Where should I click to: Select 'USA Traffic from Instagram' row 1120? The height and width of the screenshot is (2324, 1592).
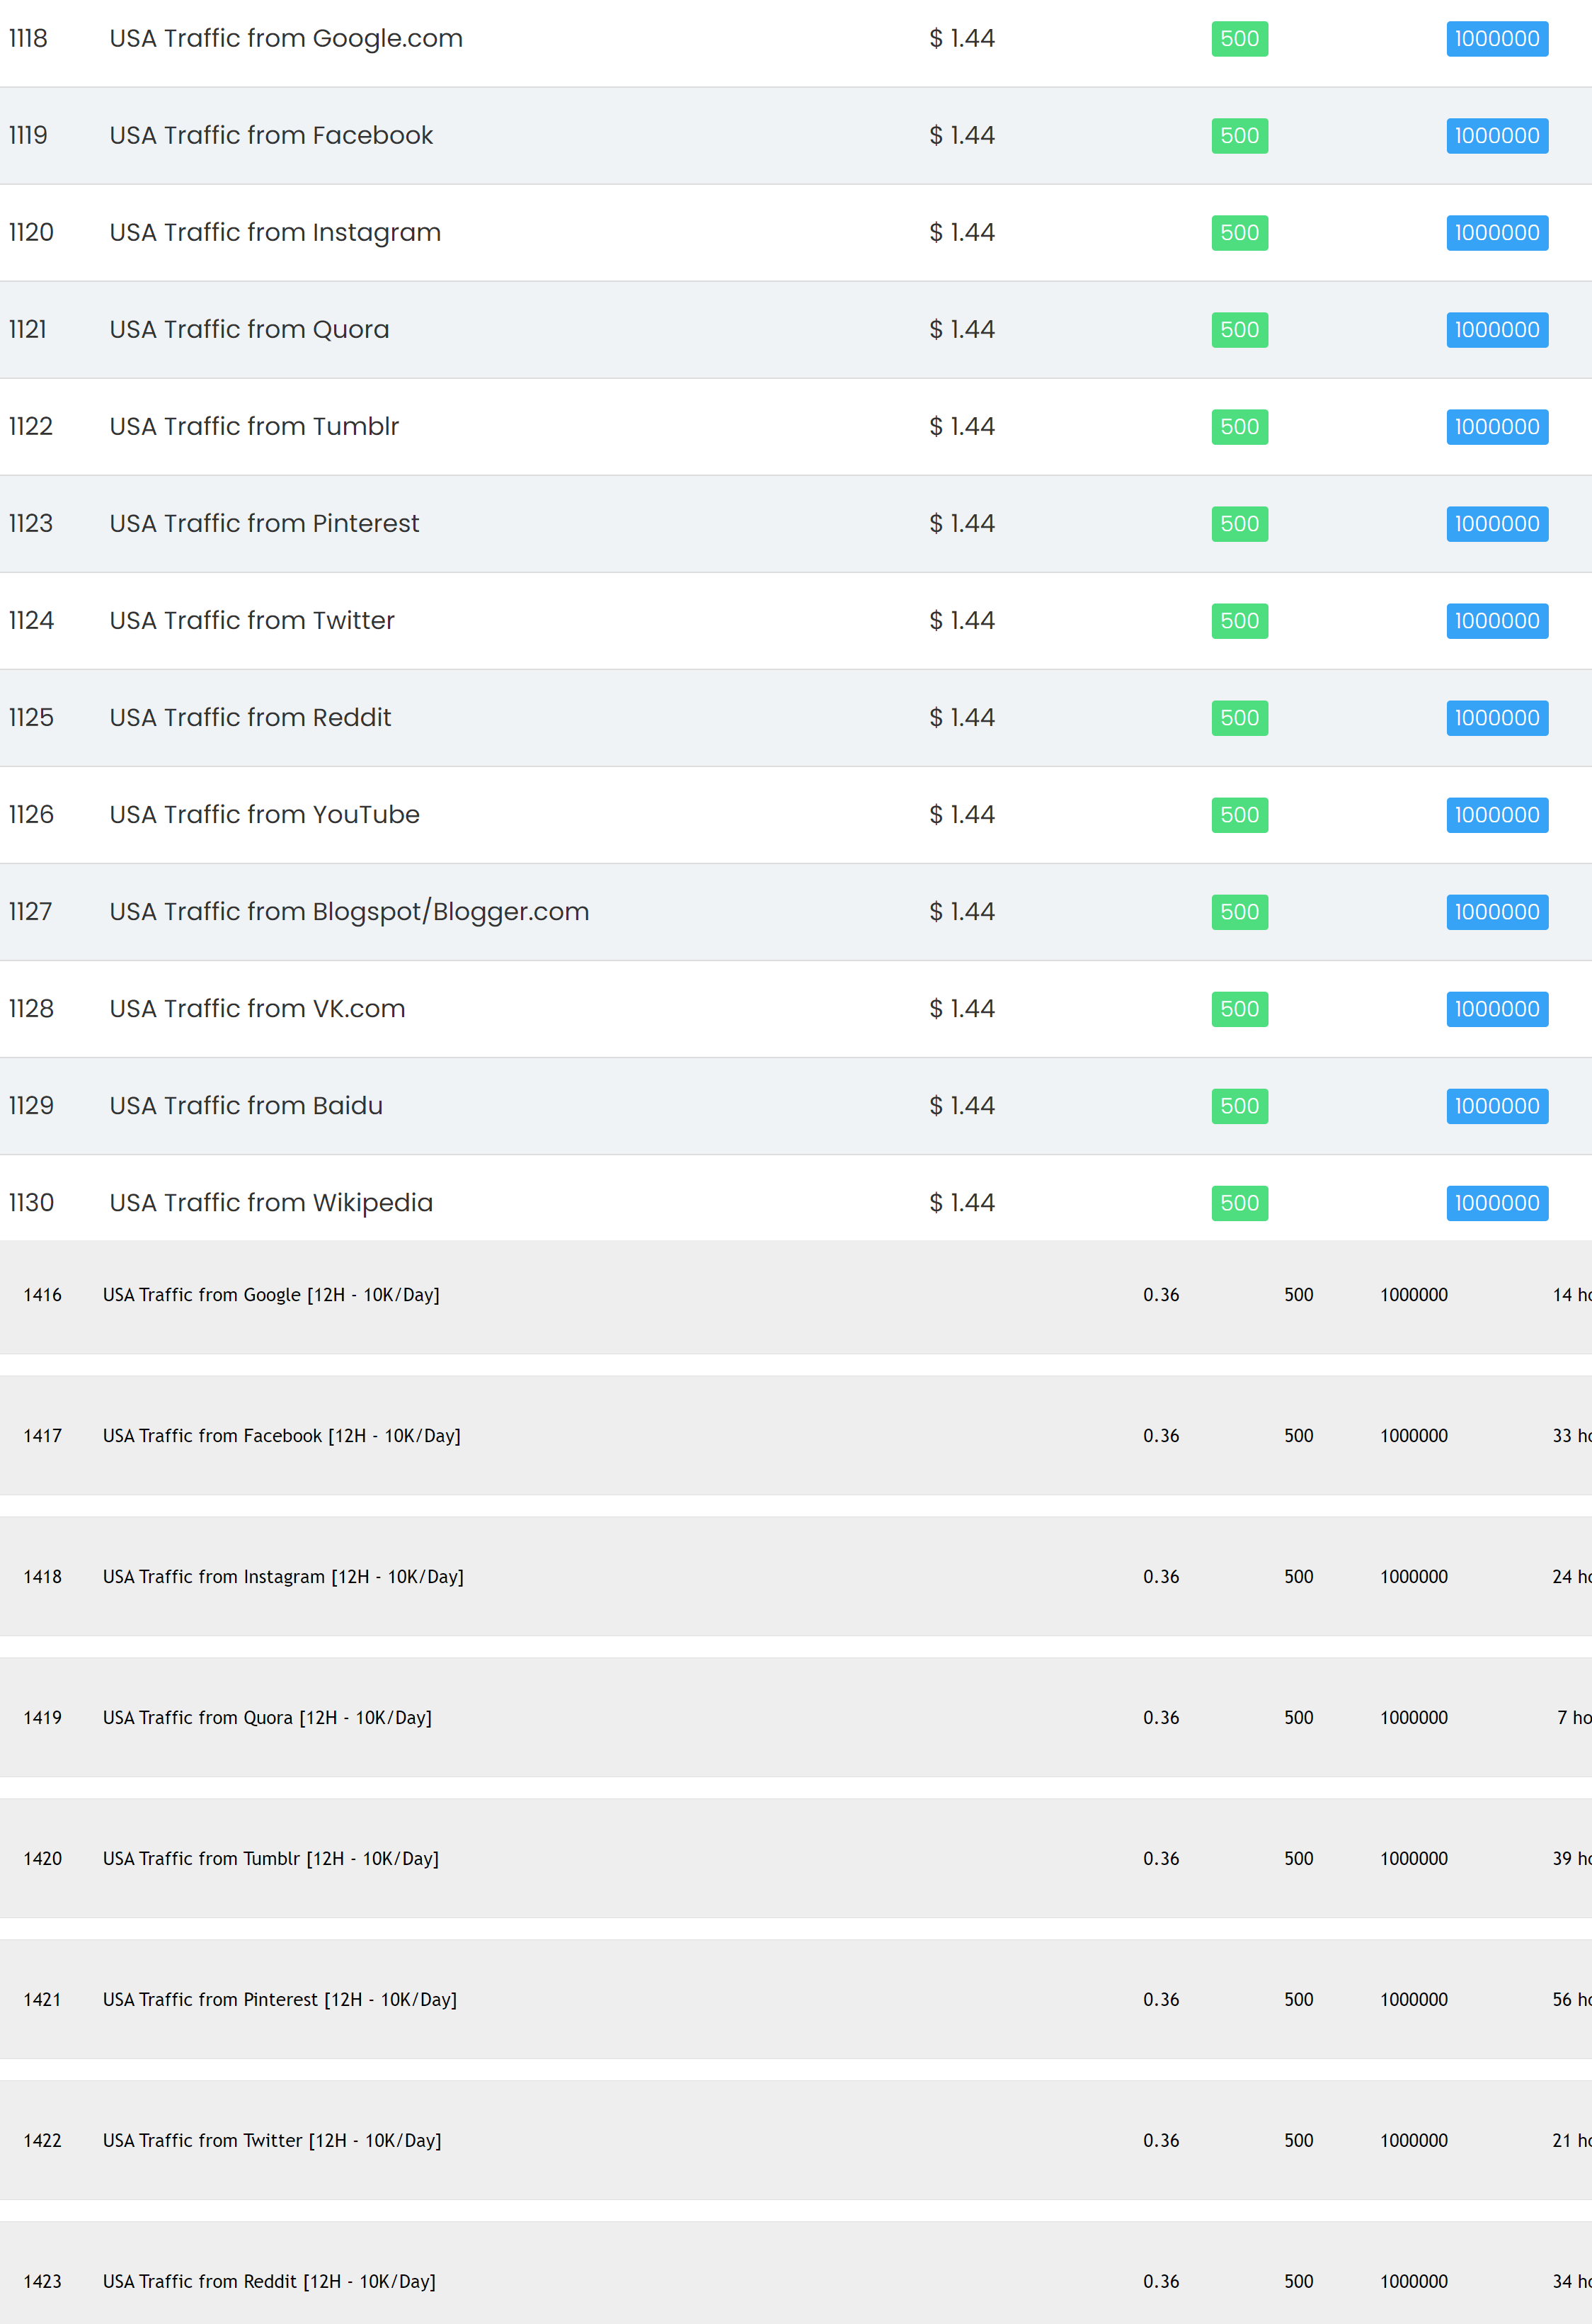pos(275,233)
